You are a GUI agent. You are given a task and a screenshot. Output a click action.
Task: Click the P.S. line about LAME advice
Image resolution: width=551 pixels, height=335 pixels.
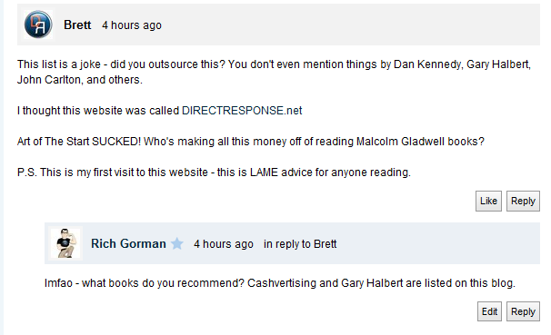point(214,172)
